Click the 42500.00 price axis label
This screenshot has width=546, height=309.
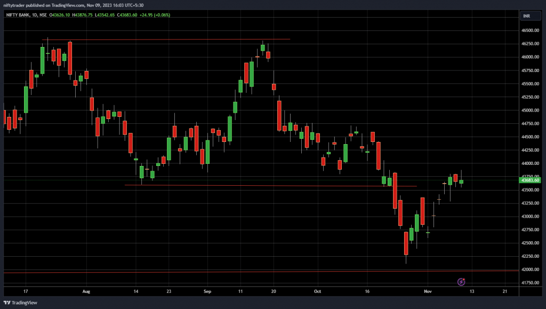pos(530,243)
